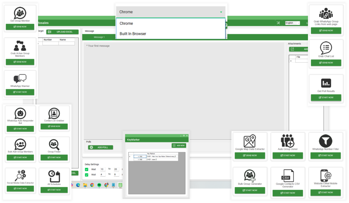Choose Built In Browser from the list
Image resolution: width=349 pixels, height=203 pixels.
[133, 34]
